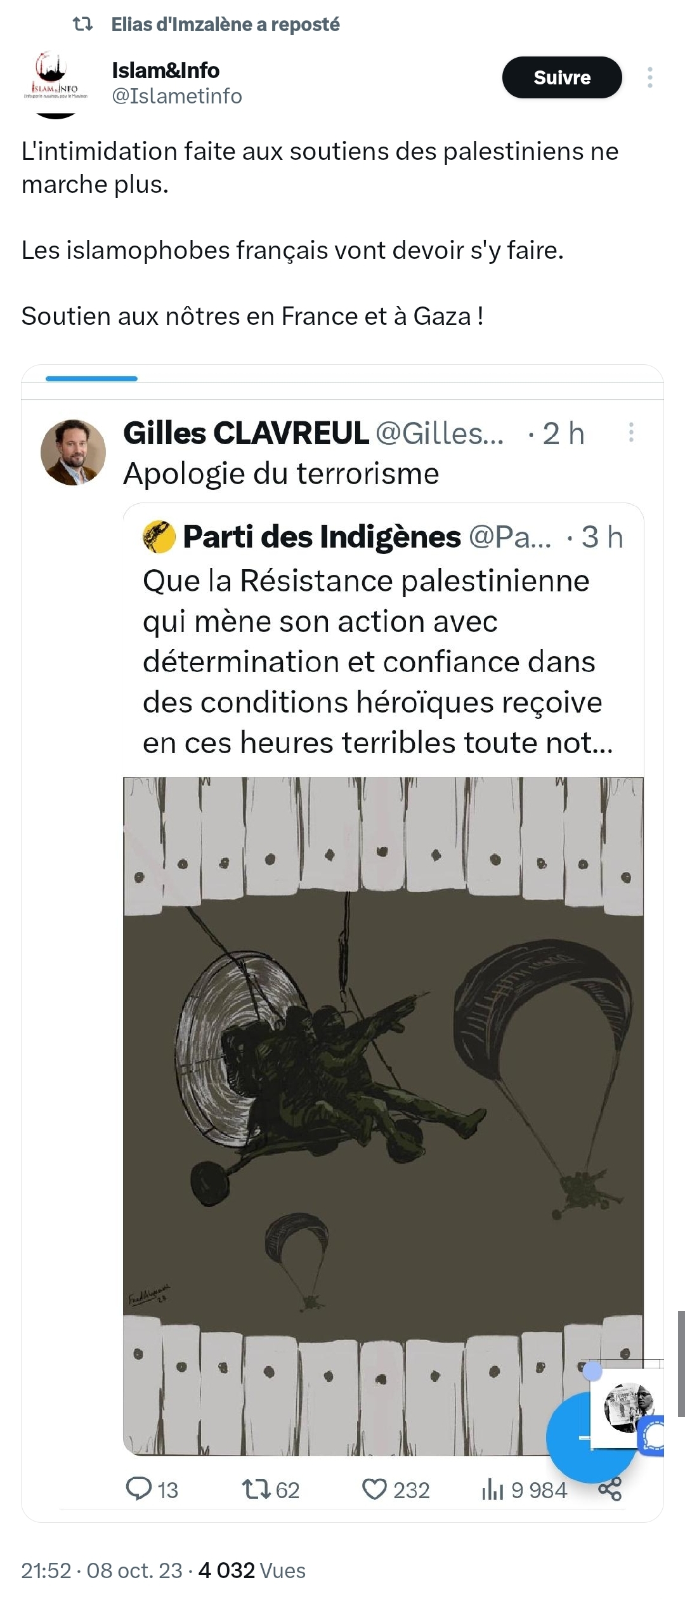Tap the retweet icon showing 62
This screenshot has width=685, height=1599.
[x=257, y=1489]
